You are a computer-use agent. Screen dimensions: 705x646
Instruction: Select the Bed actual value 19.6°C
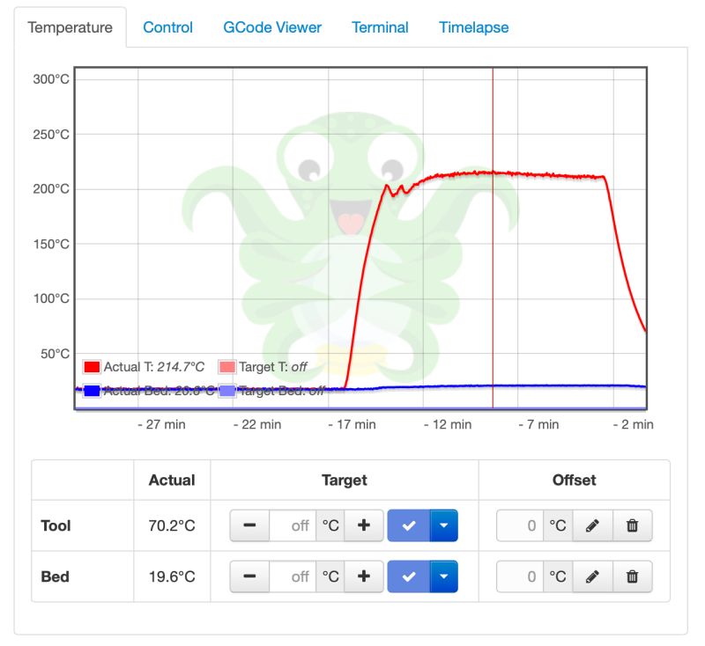[172, 576]
